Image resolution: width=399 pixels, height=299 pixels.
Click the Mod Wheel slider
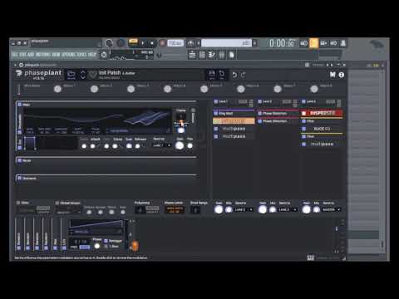coord(18,89)
